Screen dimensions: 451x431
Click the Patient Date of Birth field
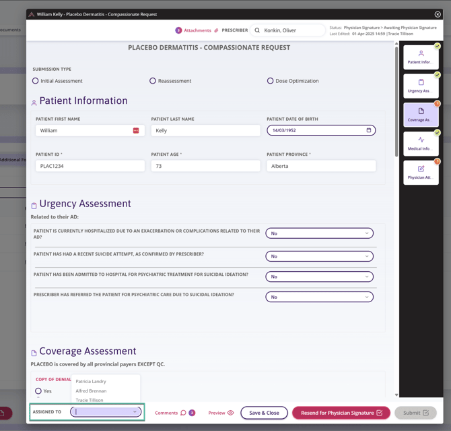click(321, 130)
